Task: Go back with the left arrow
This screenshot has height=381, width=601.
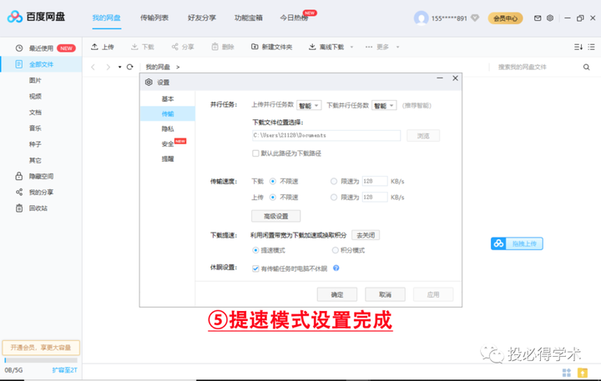Action: [93, 67]
